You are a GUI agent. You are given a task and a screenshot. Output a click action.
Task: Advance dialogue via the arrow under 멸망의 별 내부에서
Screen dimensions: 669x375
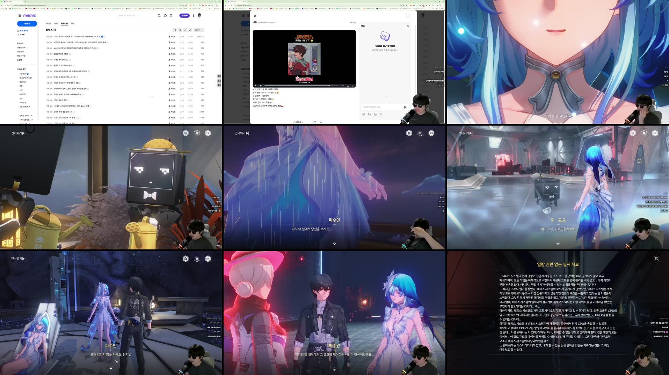tap(334, 369)
